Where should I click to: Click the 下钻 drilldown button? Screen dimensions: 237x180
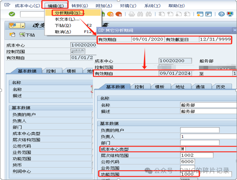27,35
